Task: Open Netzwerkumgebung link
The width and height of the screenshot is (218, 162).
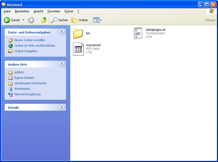Action: click(27, 94)
